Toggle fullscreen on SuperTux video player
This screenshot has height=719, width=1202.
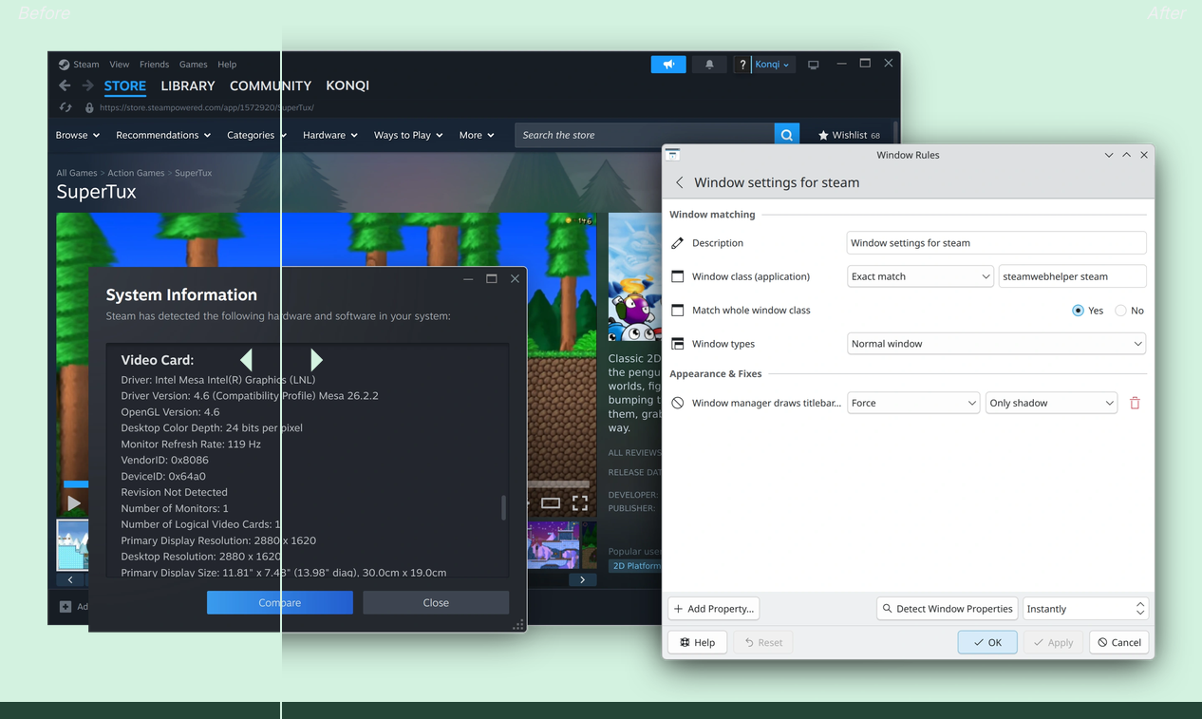click(580, 502)
